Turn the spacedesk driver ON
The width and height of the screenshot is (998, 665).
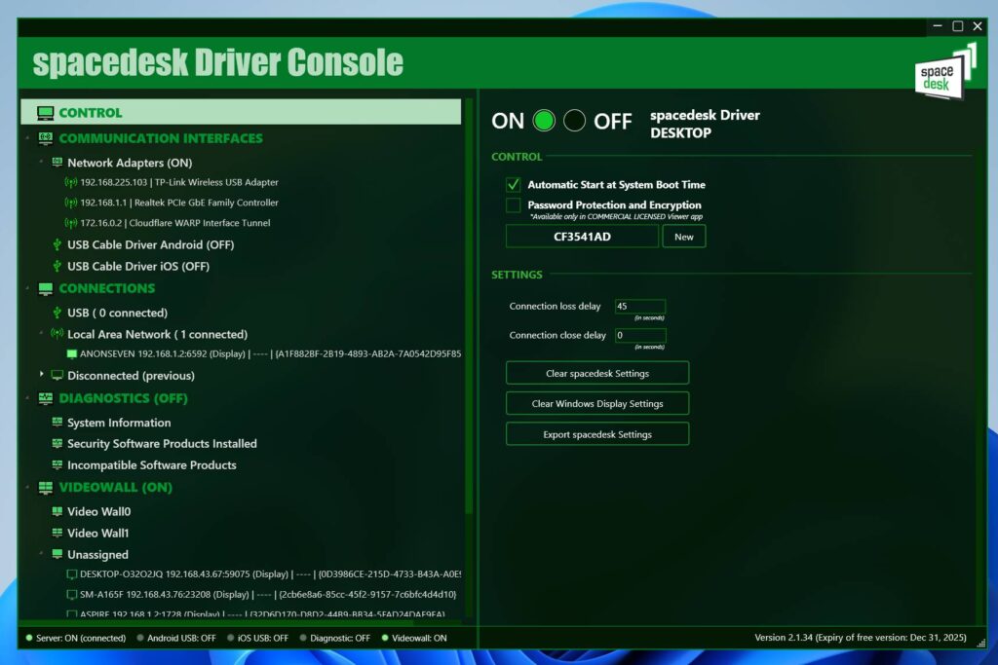point(544,121)
